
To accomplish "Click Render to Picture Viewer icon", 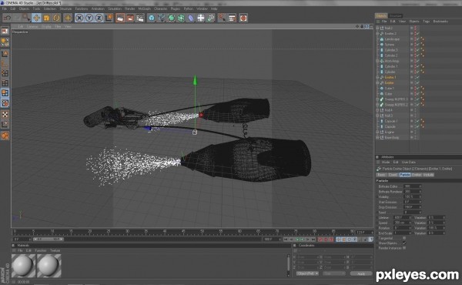I will pos(130,18).
